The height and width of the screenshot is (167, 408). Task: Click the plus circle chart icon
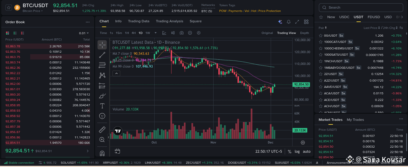click(190, 33)
